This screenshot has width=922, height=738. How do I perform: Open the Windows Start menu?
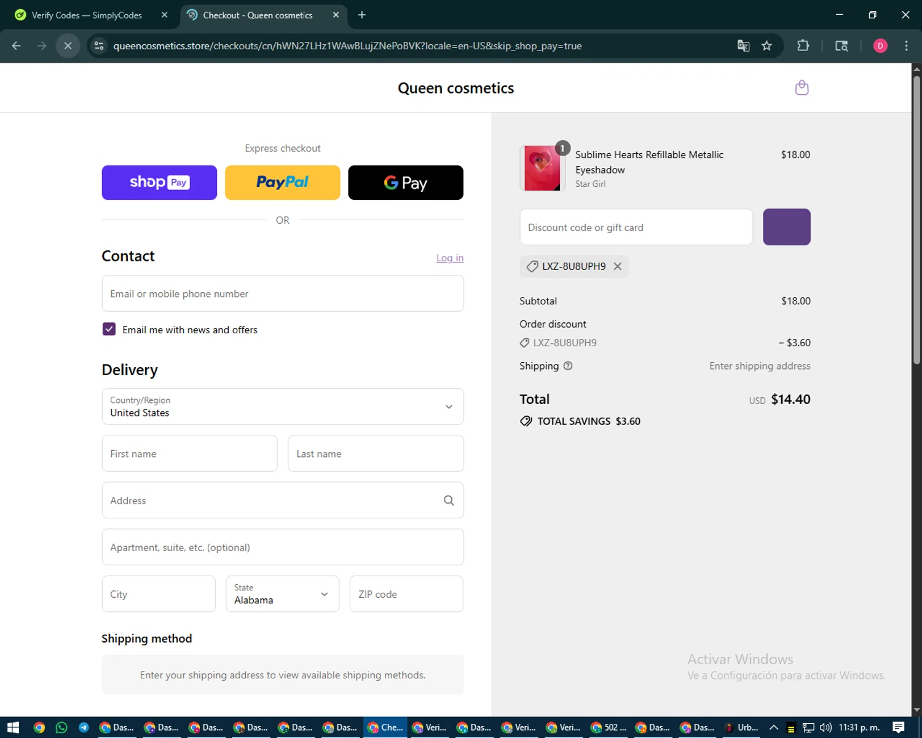[13, 728]
